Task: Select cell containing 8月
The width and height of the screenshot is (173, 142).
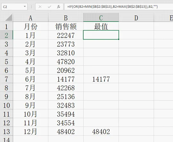Action: pyautogui.click(x=30, y=96)
